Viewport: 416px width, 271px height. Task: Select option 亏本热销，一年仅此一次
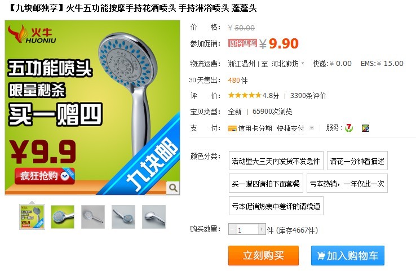pos(347,183)
